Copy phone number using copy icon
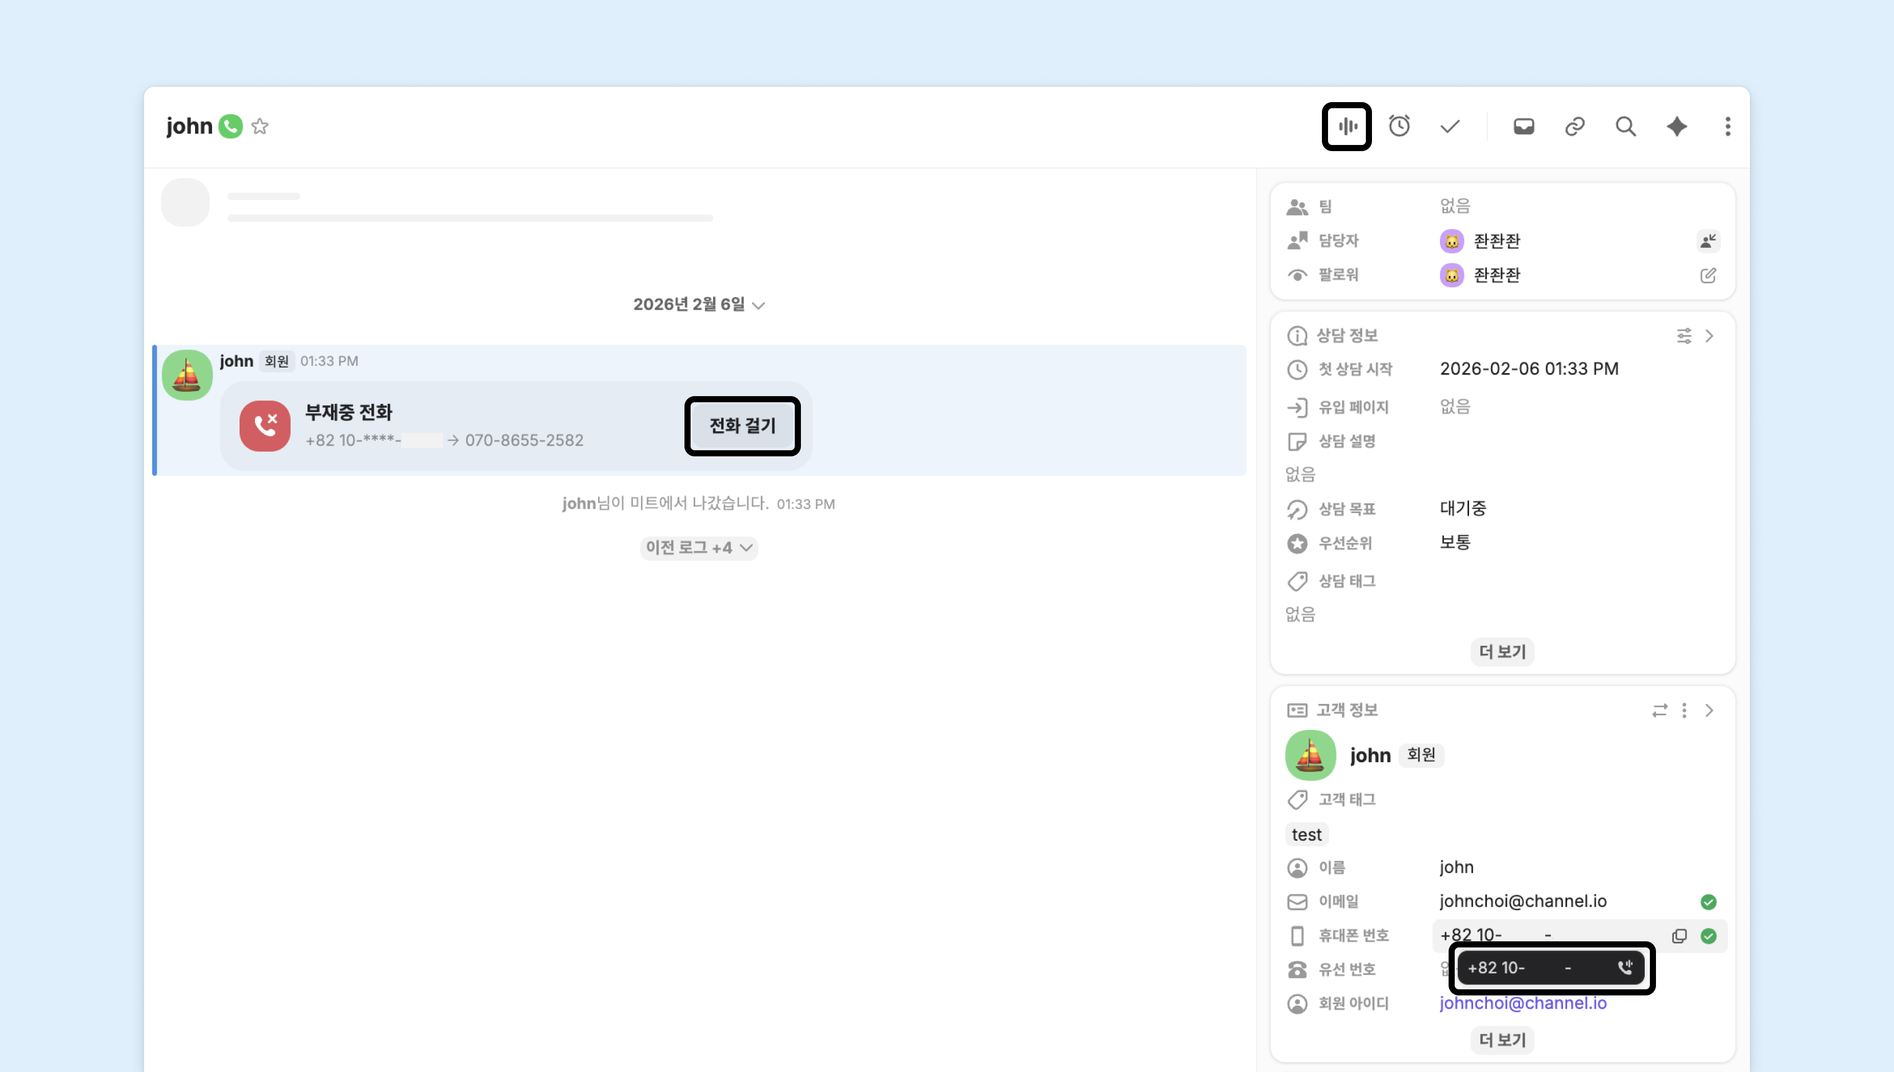 1679,936
